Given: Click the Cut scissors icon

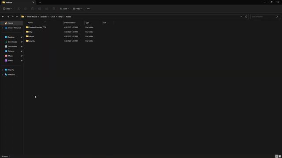Looking at the screenshot, I should (19, 9).
